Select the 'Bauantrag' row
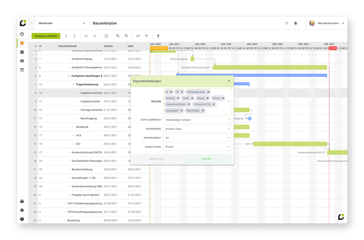Screen dimensions: 364x240 click(89, 220)
